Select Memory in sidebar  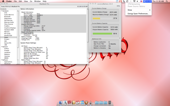tap(7, 32)
